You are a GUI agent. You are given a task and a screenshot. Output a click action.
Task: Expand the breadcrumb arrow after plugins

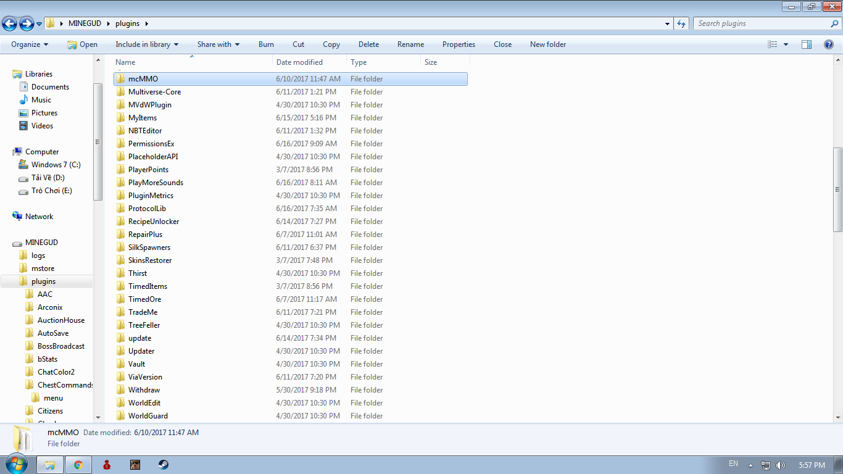[146, 24]
